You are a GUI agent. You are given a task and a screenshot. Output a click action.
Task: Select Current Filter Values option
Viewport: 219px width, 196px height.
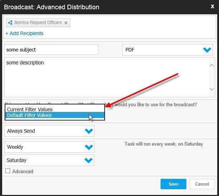coord(30,109)
